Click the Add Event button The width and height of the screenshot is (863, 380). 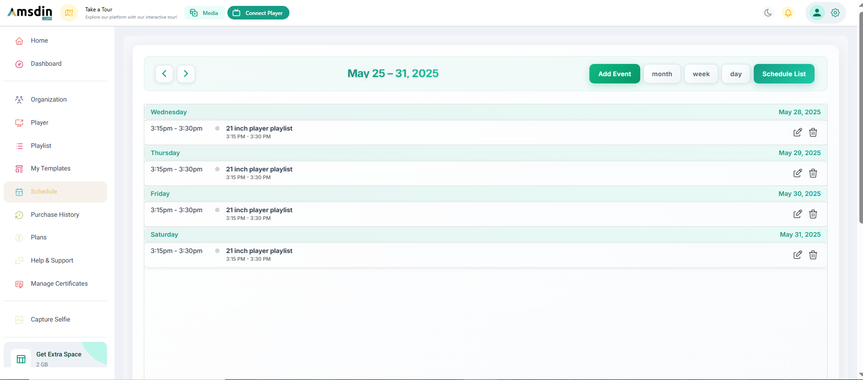coord(614,74)
